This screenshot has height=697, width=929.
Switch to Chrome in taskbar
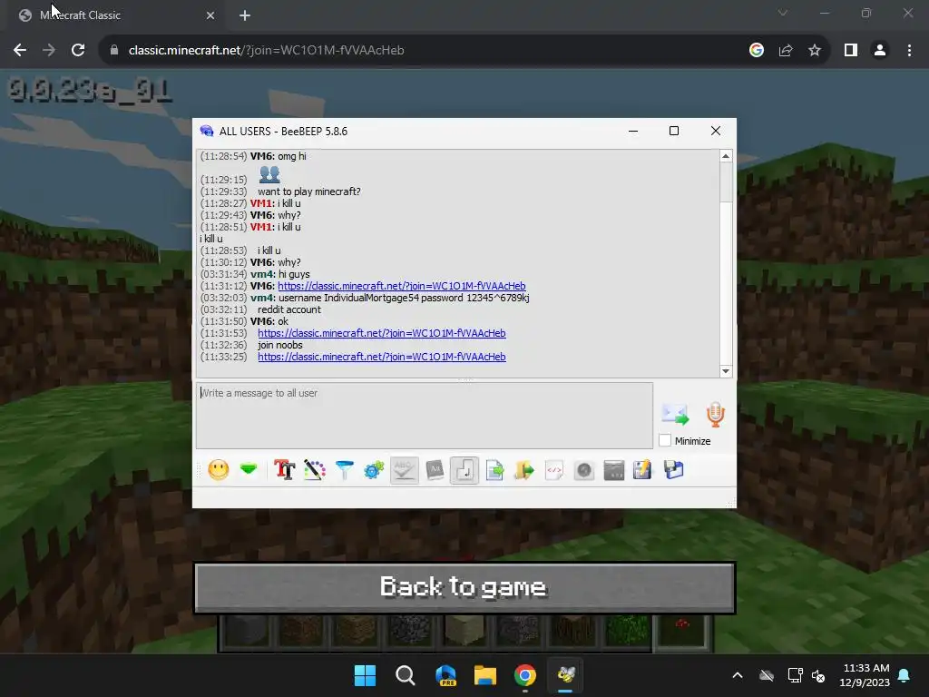(525, 675)
